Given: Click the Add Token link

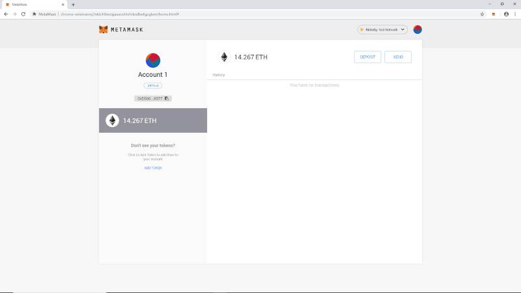Looking at the screenshot, I should [x=153, y=168].
